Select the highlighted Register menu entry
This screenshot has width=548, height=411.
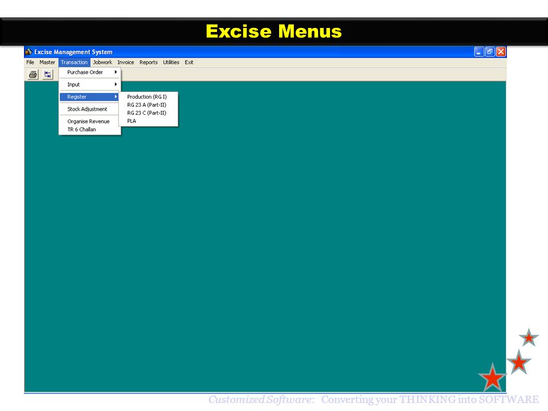pyautogui.click(x=89, y=97)
